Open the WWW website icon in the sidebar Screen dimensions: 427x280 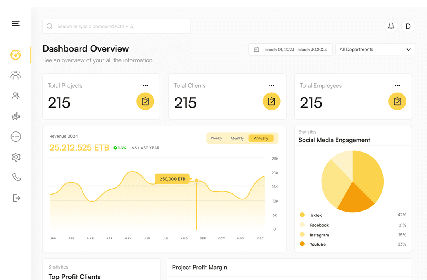click(16, 137)
